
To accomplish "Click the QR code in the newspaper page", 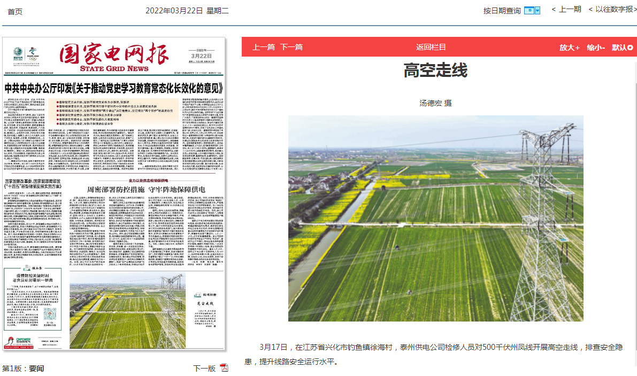I will click(50, 315).
